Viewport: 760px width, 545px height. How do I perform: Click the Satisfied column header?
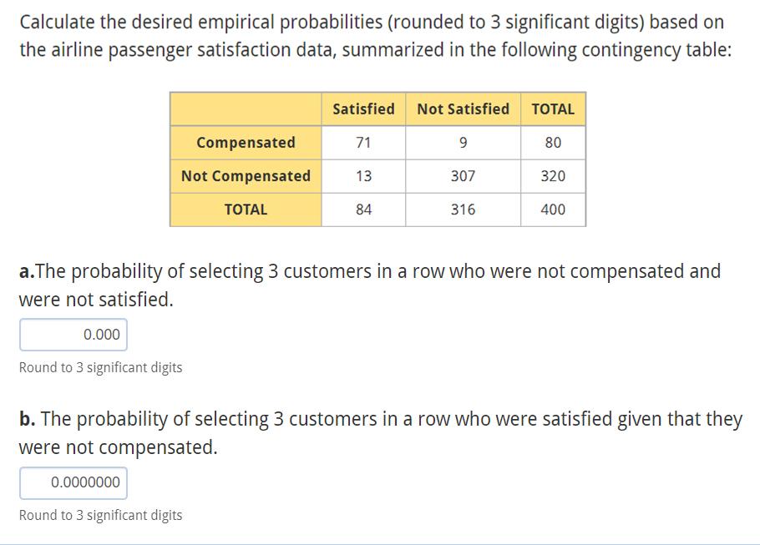(x=363, y=108)
